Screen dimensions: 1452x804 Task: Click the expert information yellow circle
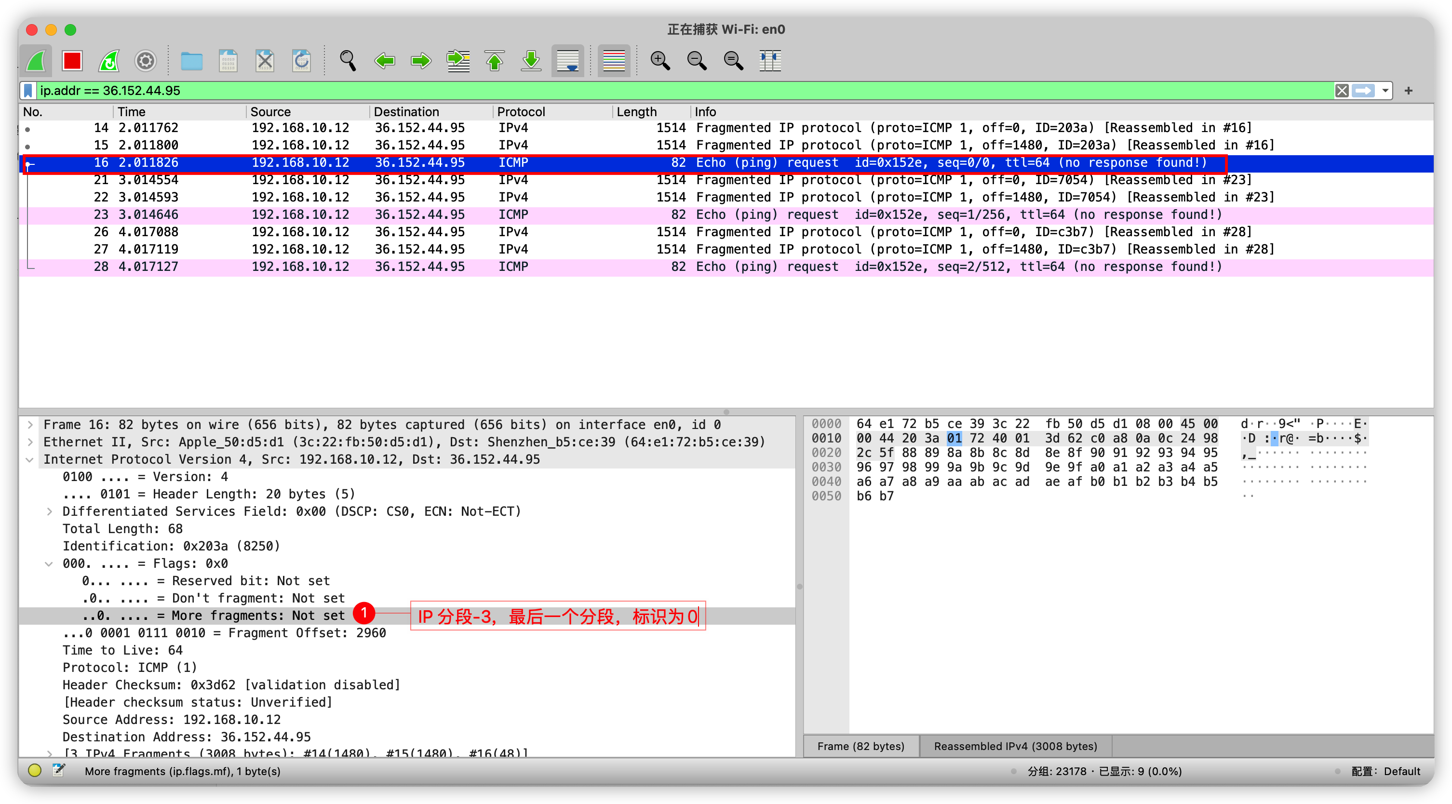(x=34, y=770)
